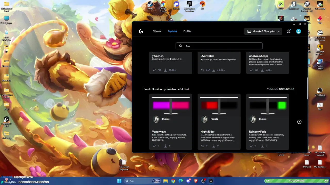Screen dimensions: 330x185
Task: Open the Discord desktop shortcut
Action: tap(176, 5)
